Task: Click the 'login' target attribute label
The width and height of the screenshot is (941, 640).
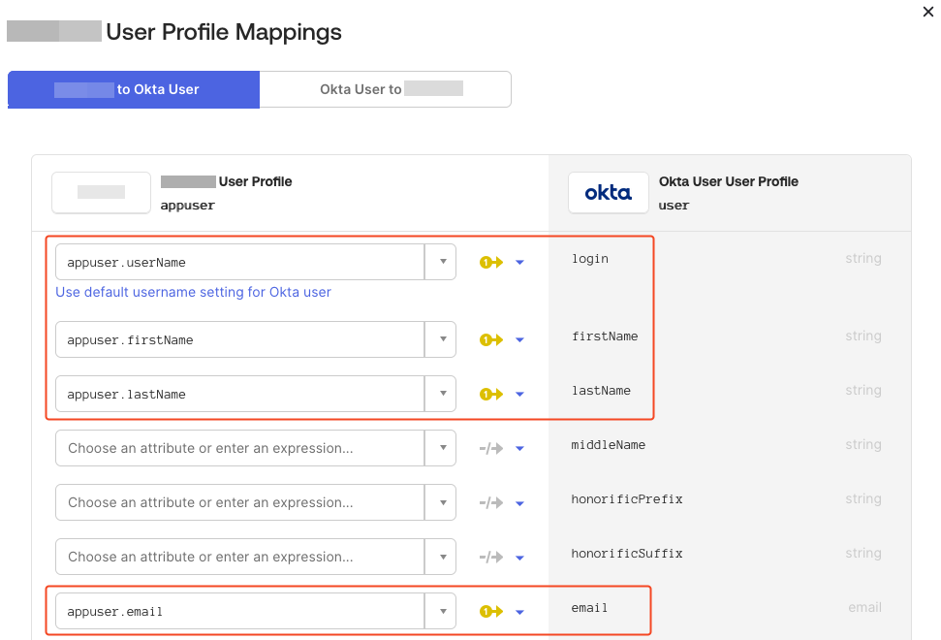Action: point(590,259)
